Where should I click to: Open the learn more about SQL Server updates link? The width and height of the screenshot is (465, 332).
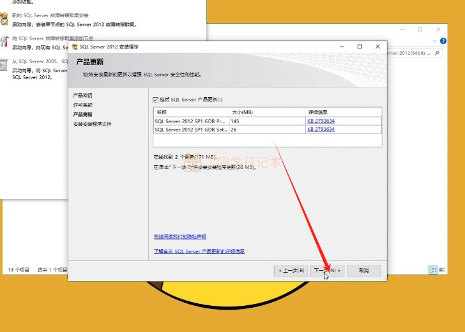pos(199,252)
